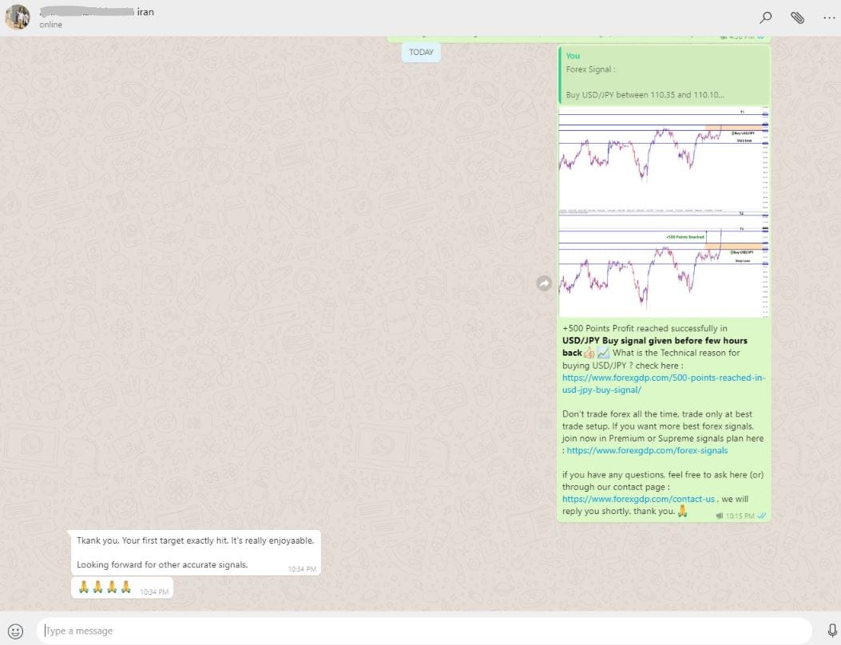Screen dimensions: 841x645
Task: Open the forexgdp.com contact-us link
Action: click(x=638, y=499)
